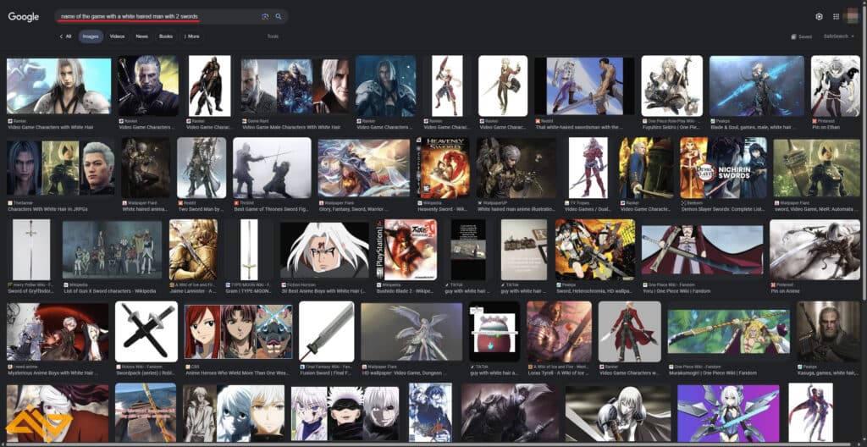867x447 pixels.
Task: Click the magnifier search button
Action: 279,17
